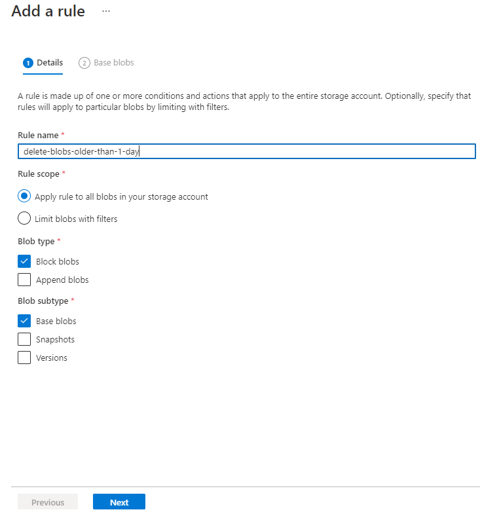Click the Next button
480x514 pixels.
click(x=119, y=502)
